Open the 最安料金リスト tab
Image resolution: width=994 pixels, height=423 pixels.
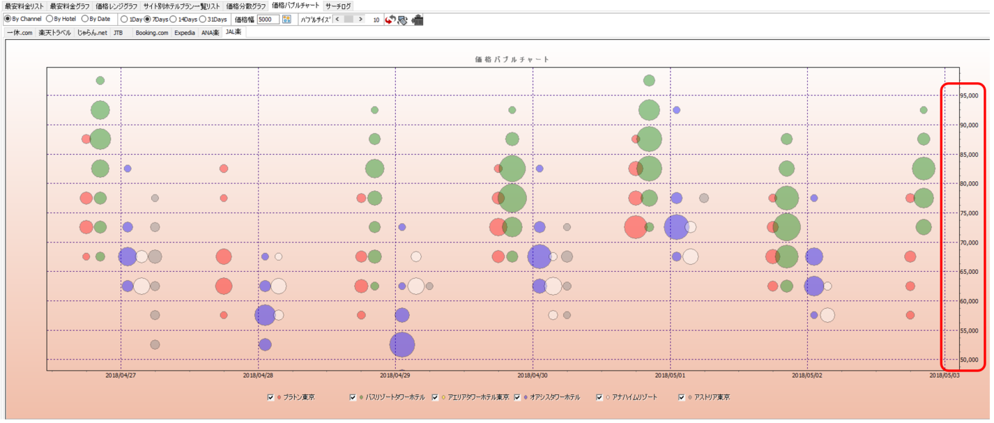coord(24,6)
